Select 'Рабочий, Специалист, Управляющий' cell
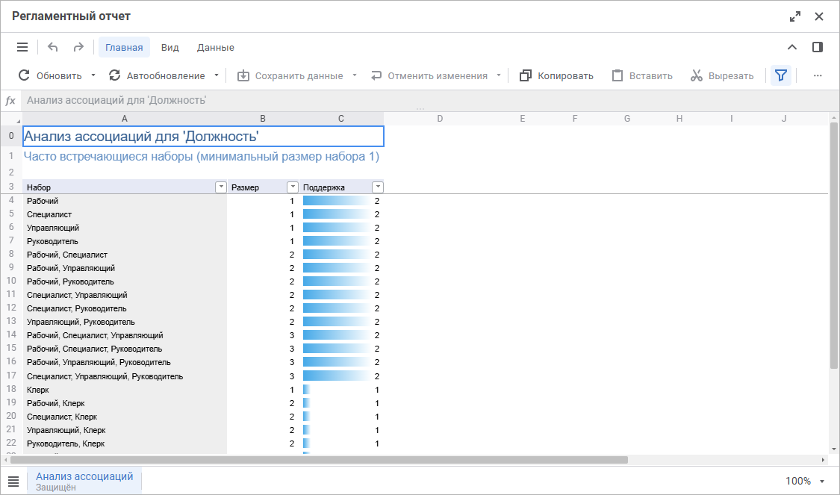Screen dimensions: 840x495 click(124, 335)
